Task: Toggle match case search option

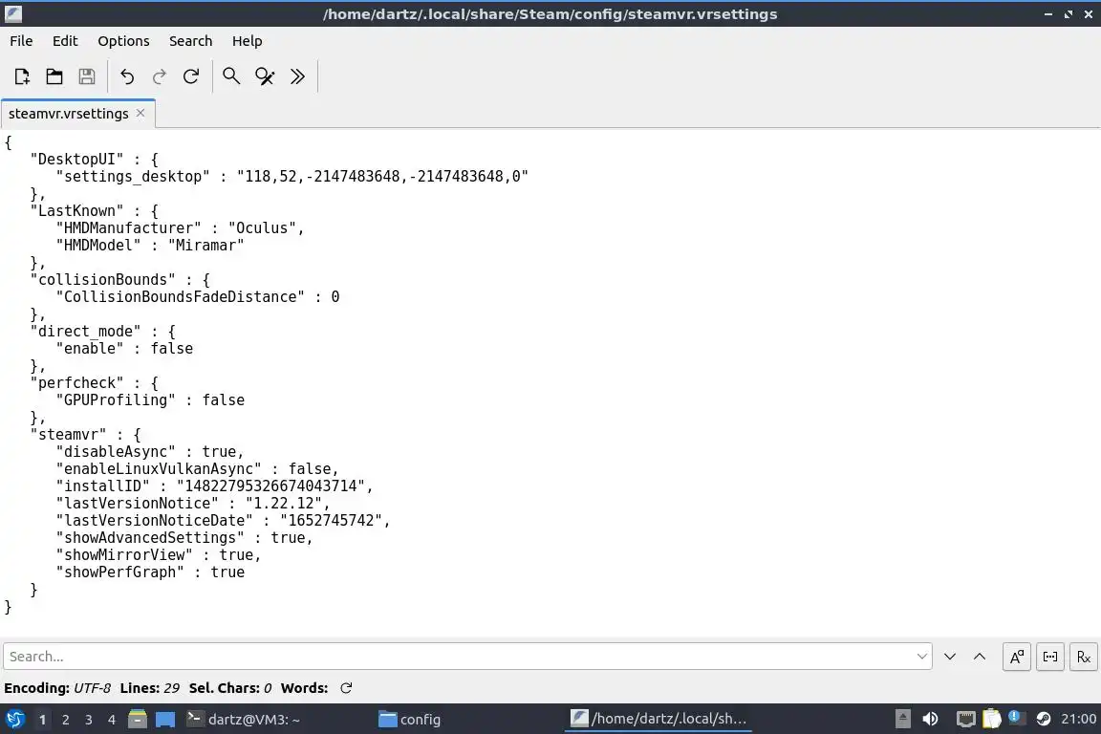Action: 1016,657
